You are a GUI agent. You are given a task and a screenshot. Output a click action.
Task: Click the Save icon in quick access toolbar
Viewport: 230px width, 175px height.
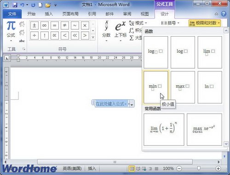click(x=15, y=5)
